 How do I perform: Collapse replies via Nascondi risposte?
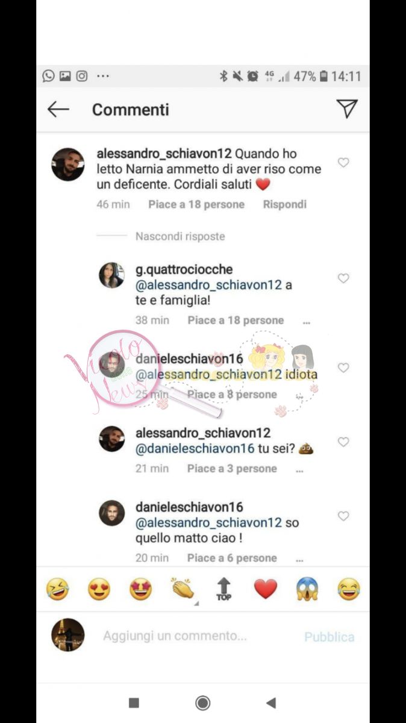pos(180,236)
